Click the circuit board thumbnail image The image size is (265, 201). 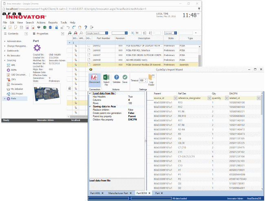point(46,94)
